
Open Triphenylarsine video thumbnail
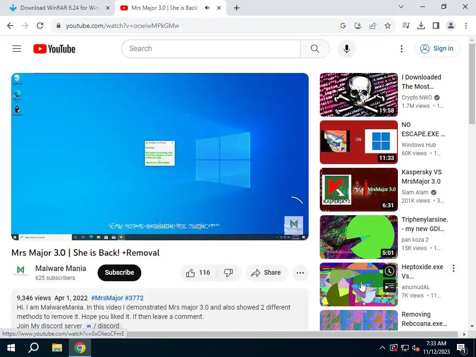pos(358,237)
